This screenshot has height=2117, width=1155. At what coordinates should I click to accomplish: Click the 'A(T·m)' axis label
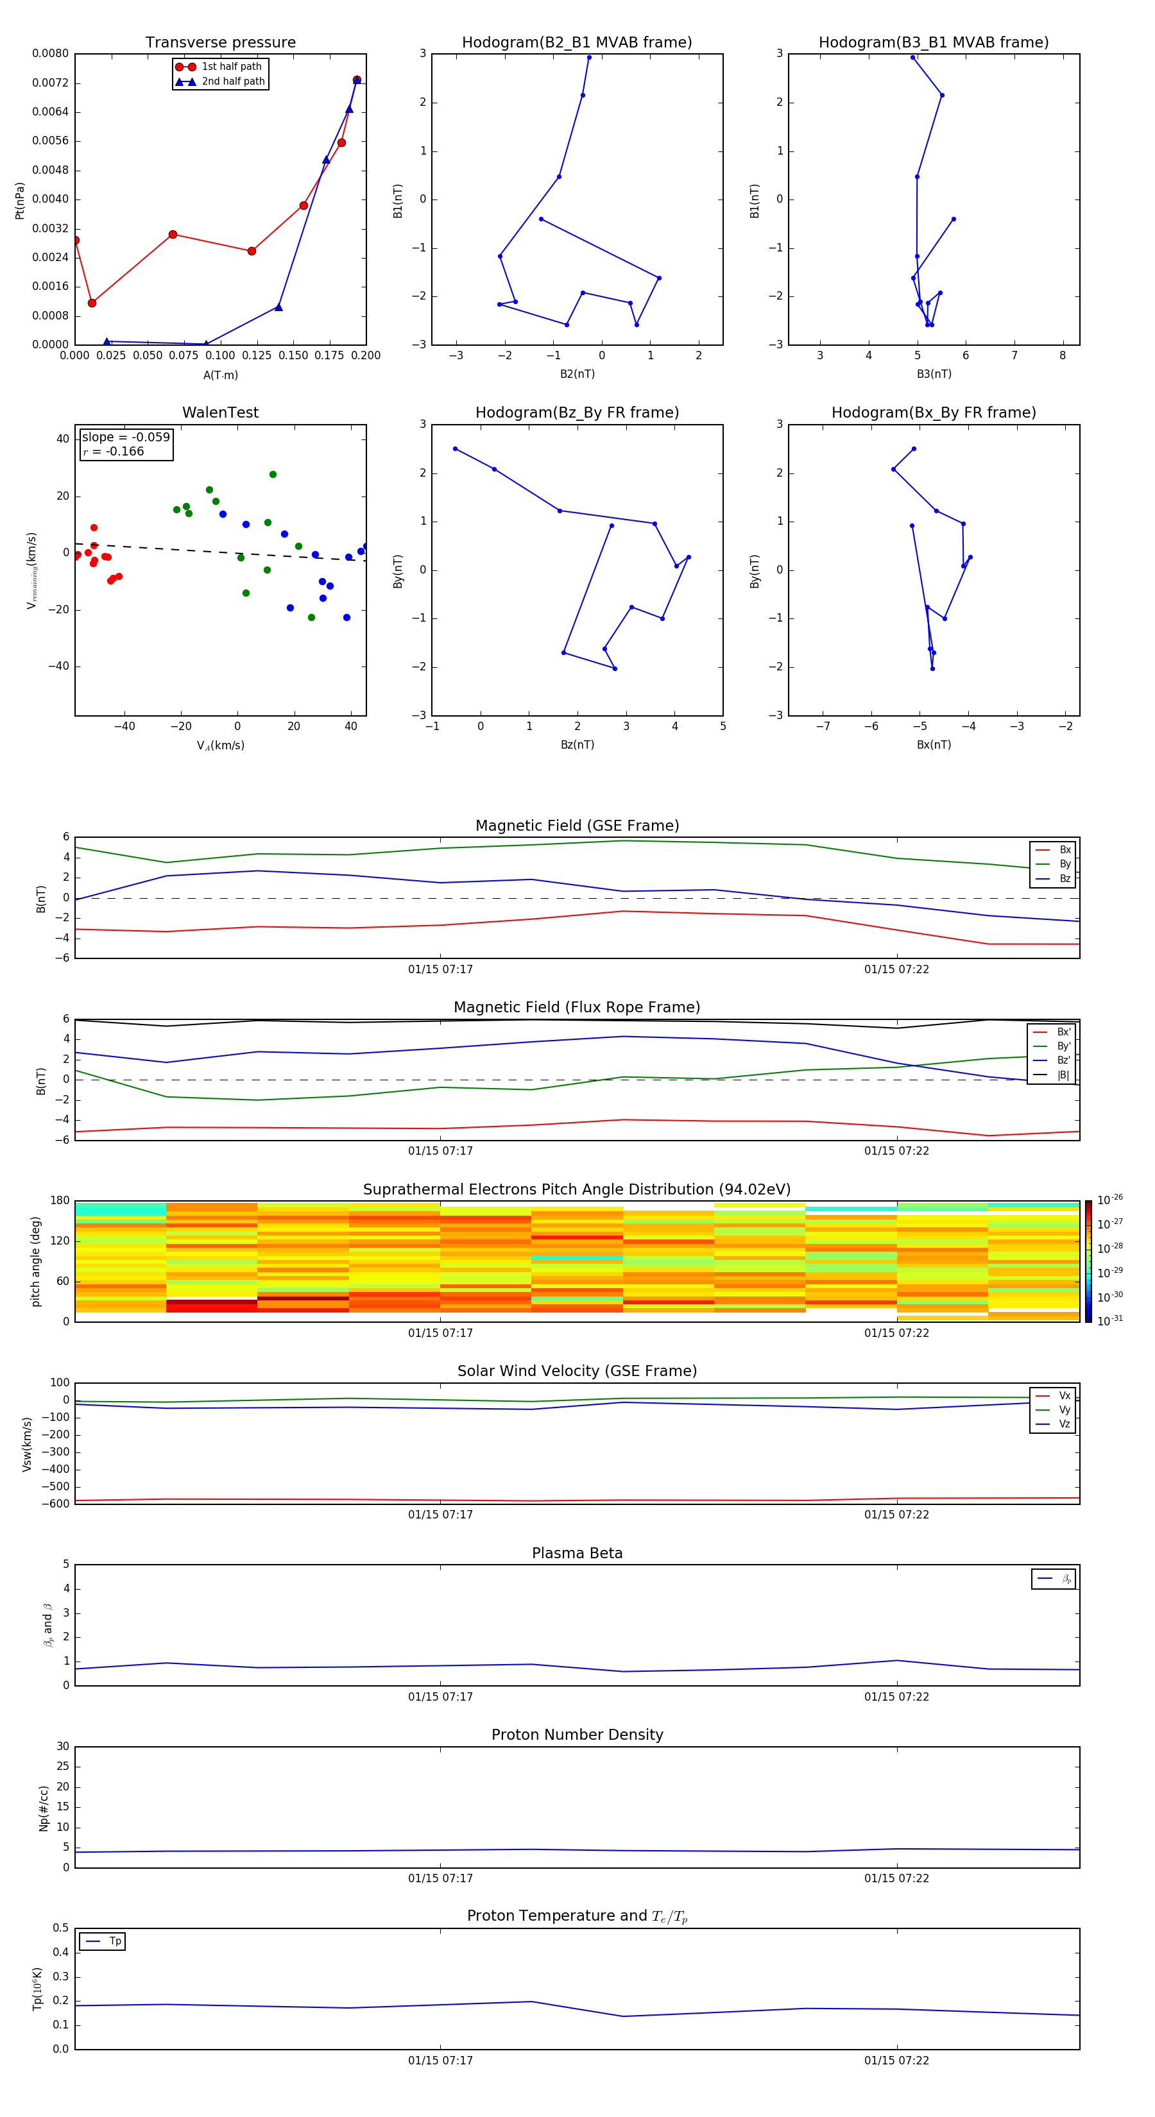pyautogui.click(x=220, y=375)
